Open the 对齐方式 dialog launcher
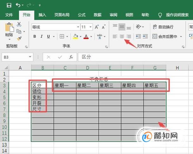 pyautogui.click(x=183, y=47)
